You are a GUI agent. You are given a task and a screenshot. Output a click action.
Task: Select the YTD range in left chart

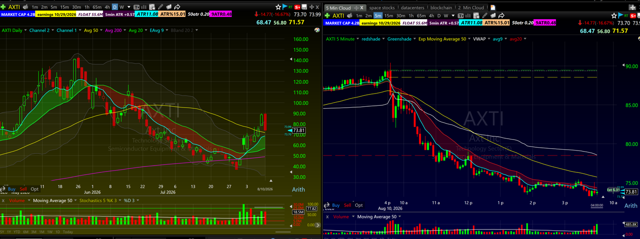tap(17, 232)
